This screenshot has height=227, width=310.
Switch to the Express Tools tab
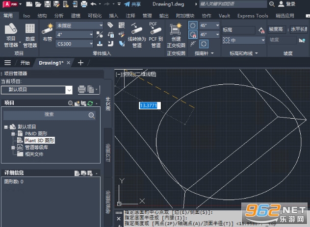(x=253, y=16)
